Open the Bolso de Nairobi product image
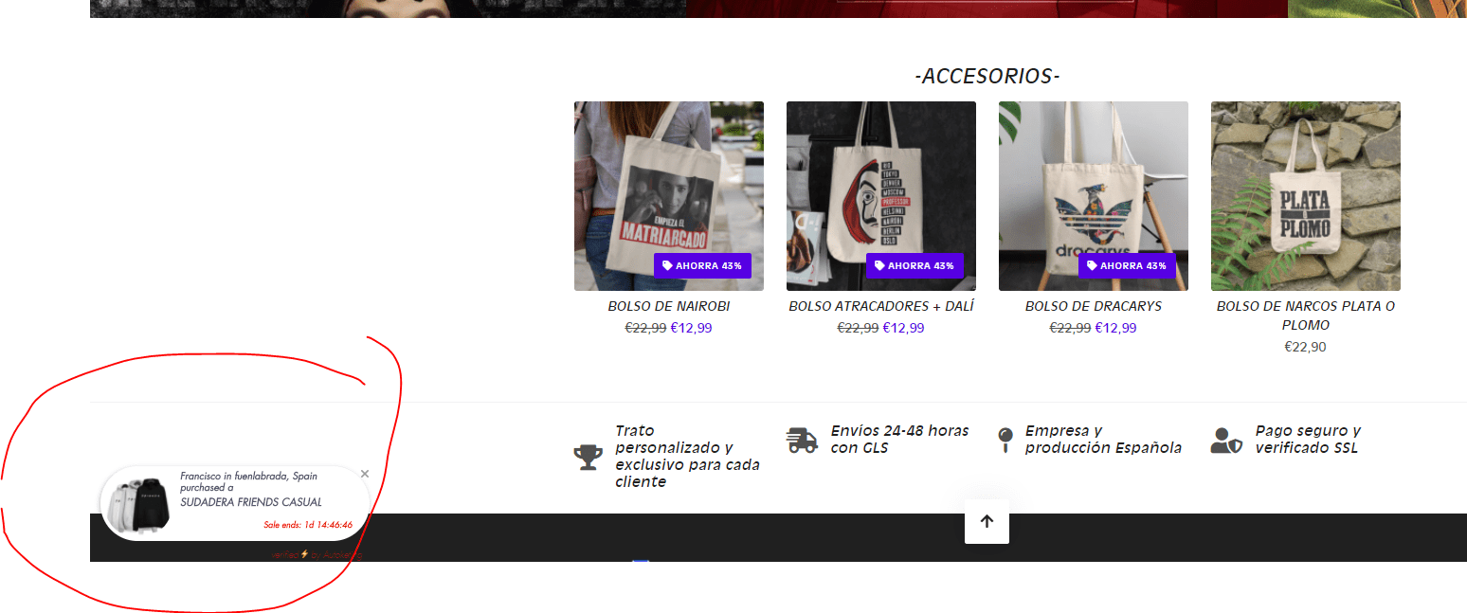The height and width of the screenshot is (613, 1467). point(669,196)
